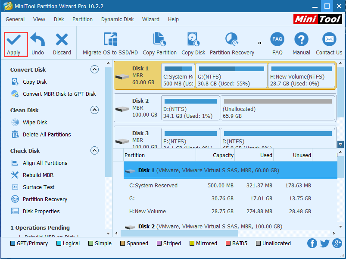Open the MiniTool Facebook page
Image resolution: width=346 pixels, height=259 pixels.
pos(312,243)
